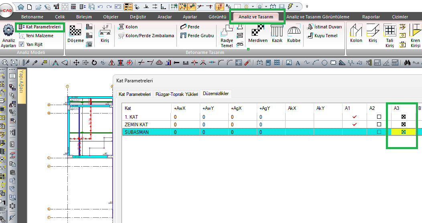Check A2 checkbox for ZEMİN KAT row

click(x=379, y=125)
